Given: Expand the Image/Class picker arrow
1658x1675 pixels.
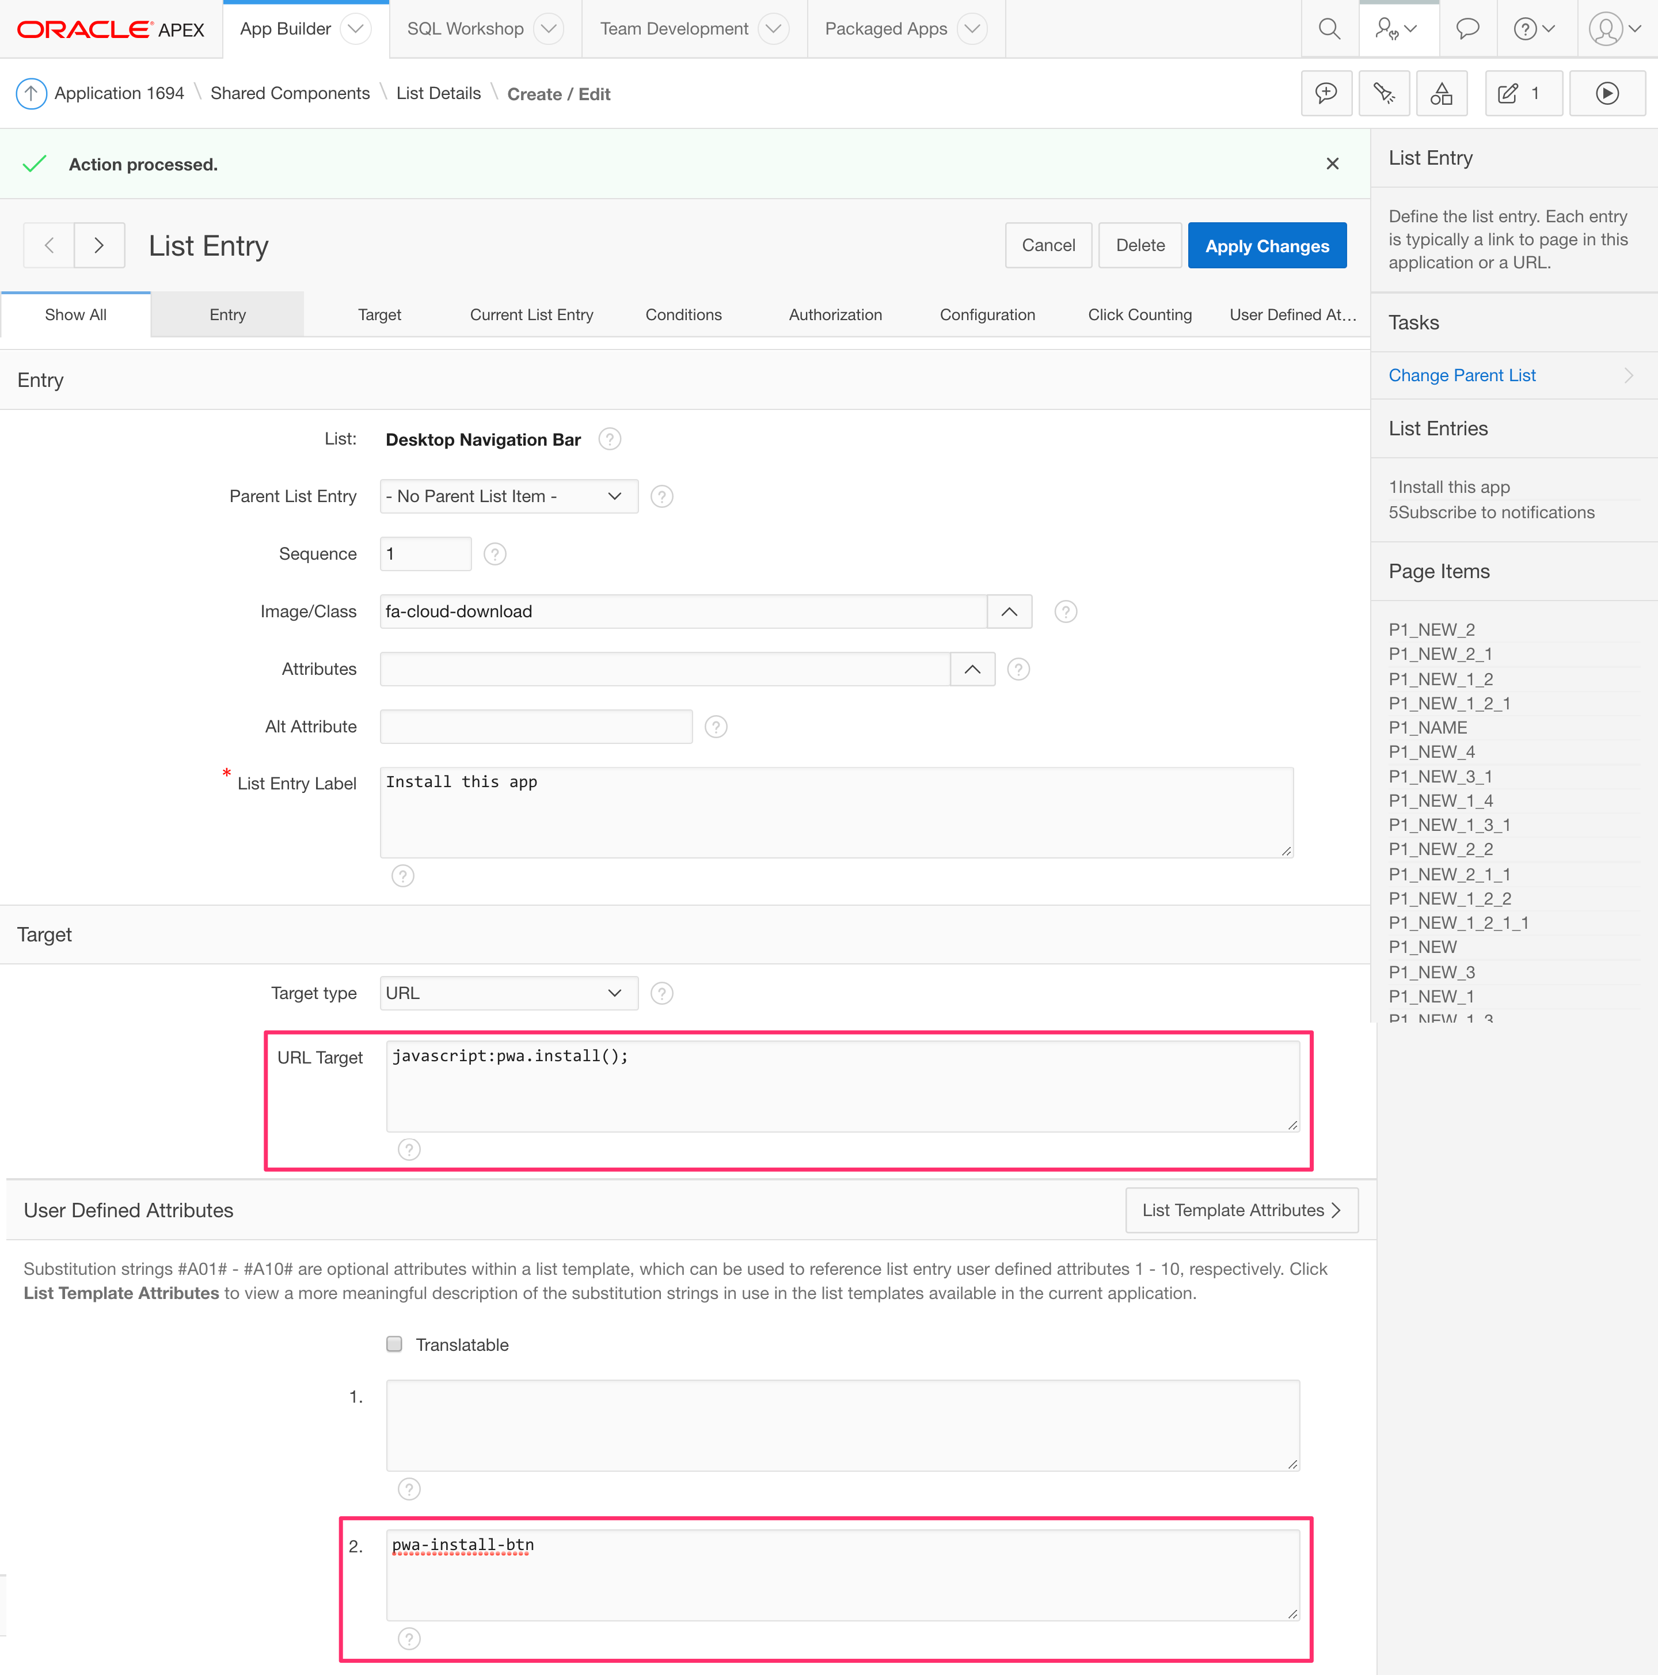Looking at the screenshot, I should [x=1009, y=612].
